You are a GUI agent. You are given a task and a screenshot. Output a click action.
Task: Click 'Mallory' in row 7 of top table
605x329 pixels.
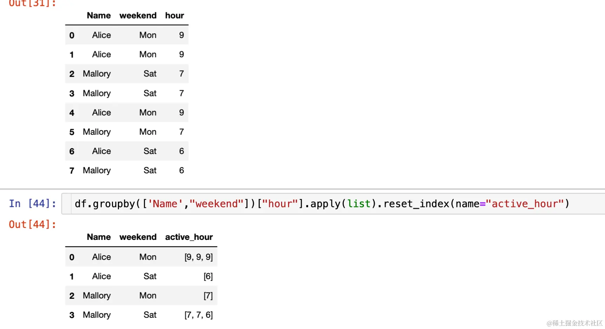coord(97,170)
